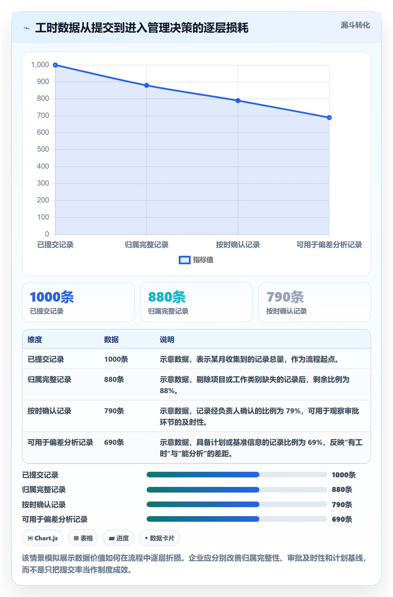Click the description explaining 88% ratio
Screen dimensions: 393x597
coord(255,385)
